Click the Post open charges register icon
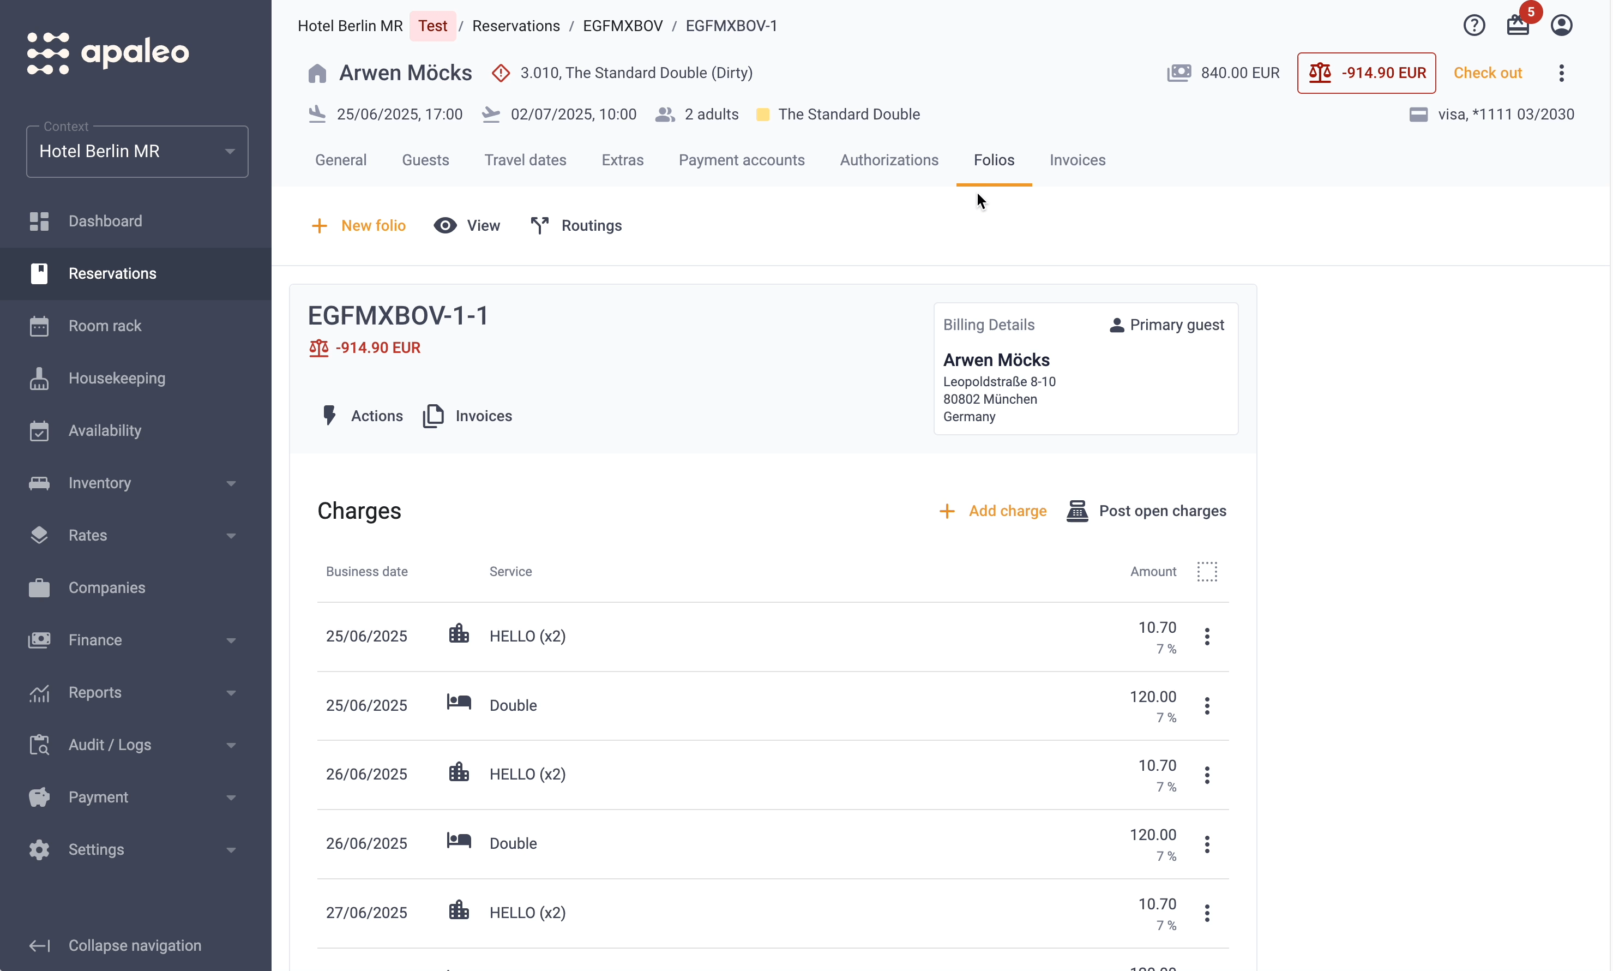 click(1078, 511)
